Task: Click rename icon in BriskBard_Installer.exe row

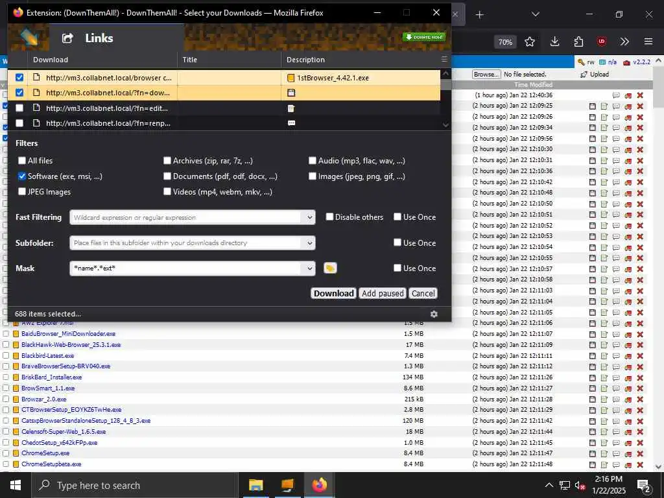Action: (616, 377)
